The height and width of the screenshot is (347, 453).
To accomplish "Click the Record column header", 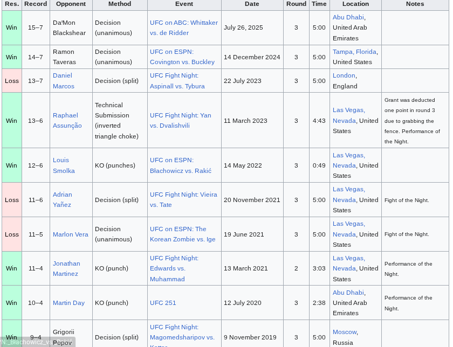I will (x=36, y=4).
